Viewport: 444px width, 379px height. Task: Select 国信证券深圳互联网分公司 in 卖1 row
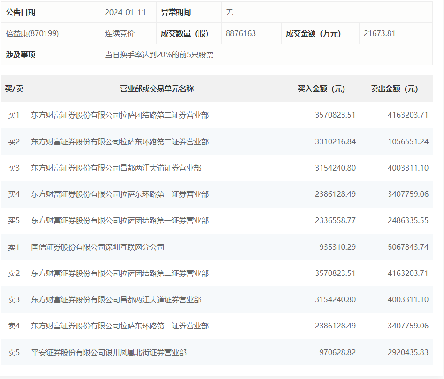click(98, 247)
